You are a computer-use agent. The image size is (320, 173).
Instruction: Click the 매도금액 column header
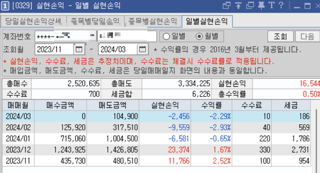pyautogui.click(x=112, y=105)
